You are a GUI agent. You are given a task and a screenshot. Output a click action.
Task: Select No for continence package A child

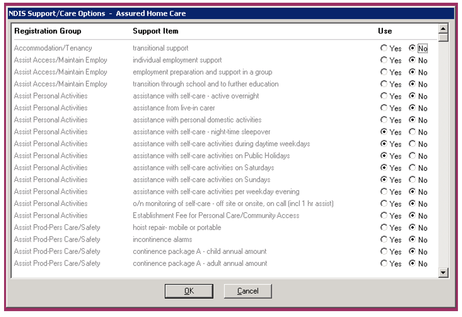(x=412, y=252)
